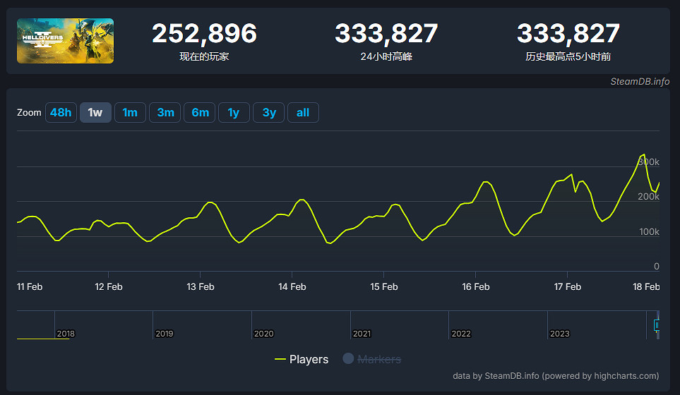Click the yellow Players legend line icon
The image size is (680, 395).
click(280, 360)
